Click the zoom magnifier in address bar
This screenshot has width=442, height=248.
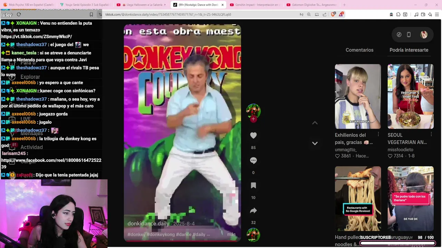point(309,14)
